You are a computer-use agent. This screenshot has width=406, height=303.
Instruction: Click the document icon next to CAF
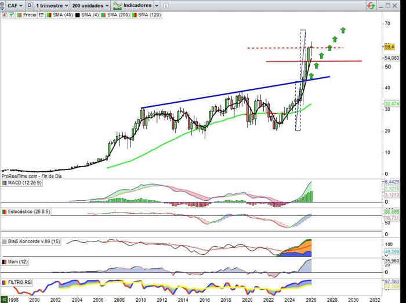[30, 5]
